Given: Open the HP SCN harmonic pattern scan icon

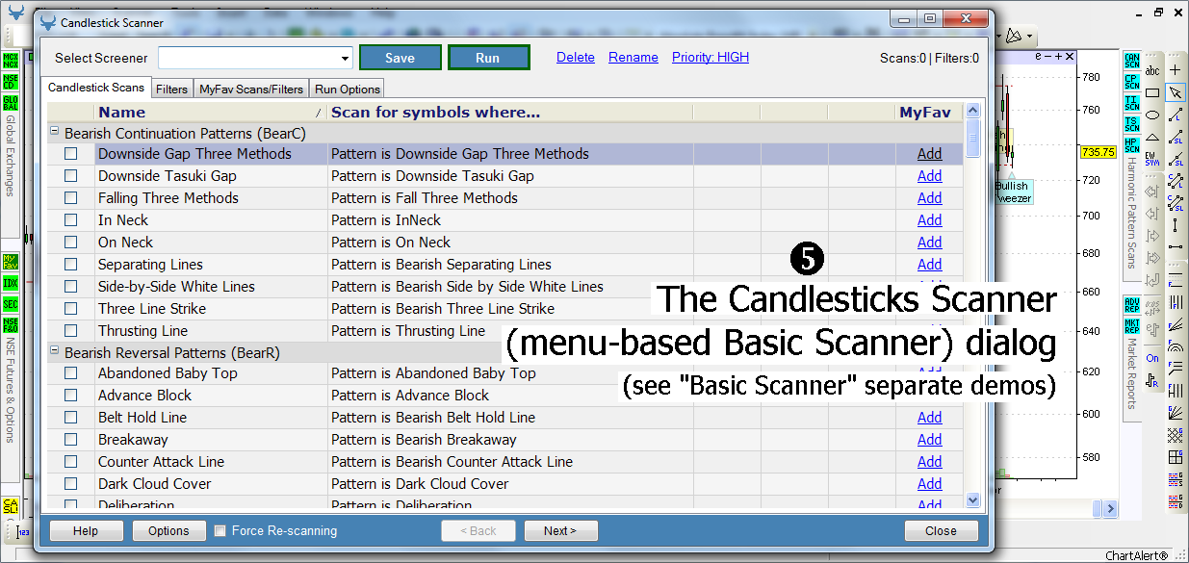Looking at the screenshot, I should (1131, 145).
